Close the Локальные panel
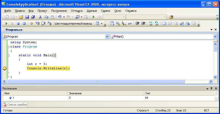 click(x=216, y=88)
